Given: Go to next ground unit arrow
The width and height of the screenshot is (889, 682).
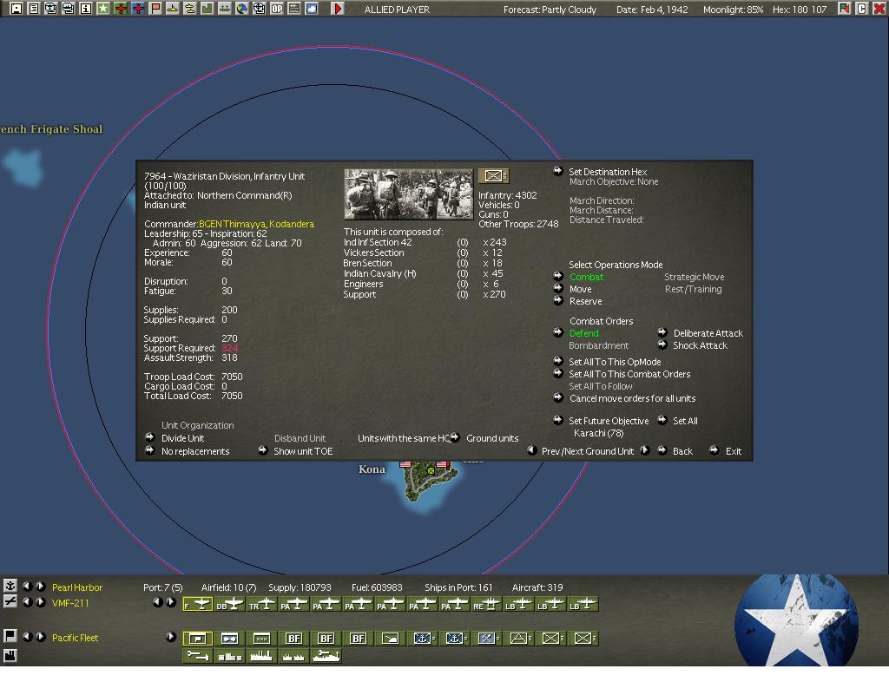Looking at the screenshot, I should 645,450.
